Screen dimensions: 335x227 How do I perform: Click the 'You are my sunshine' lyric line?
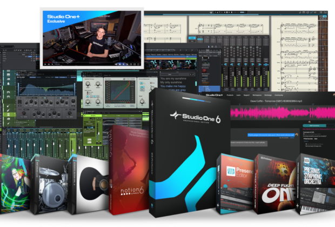coord(173,78)
